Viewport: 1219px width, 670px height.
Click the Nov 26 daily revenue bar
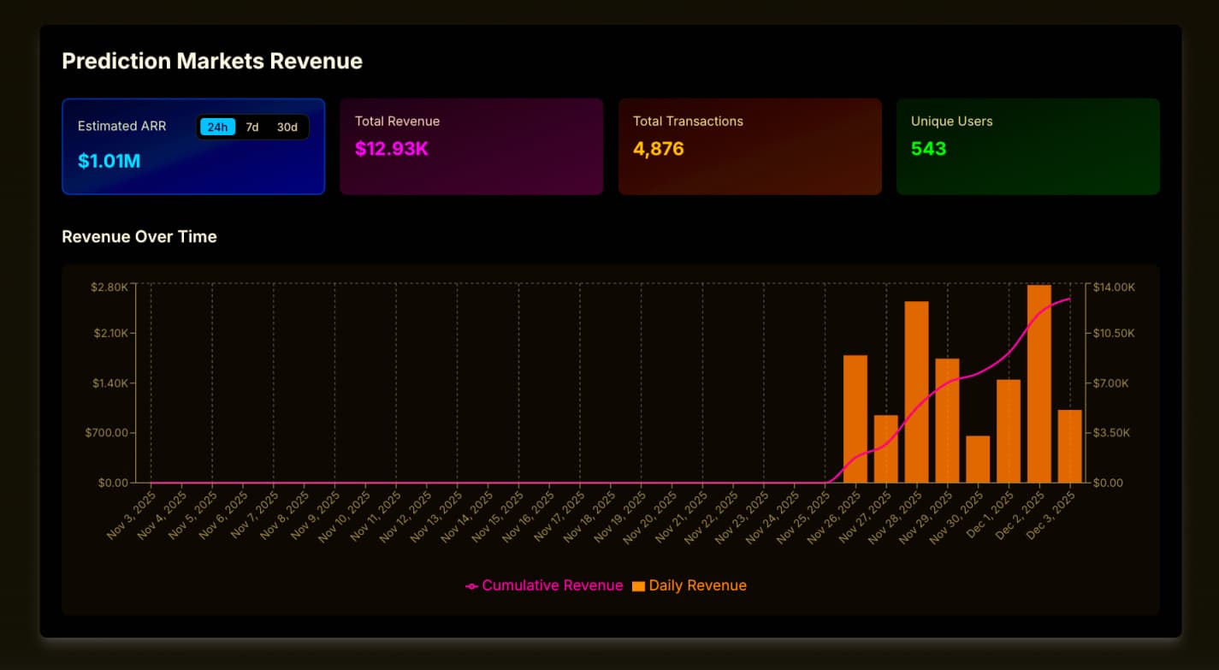pos(855,419)
